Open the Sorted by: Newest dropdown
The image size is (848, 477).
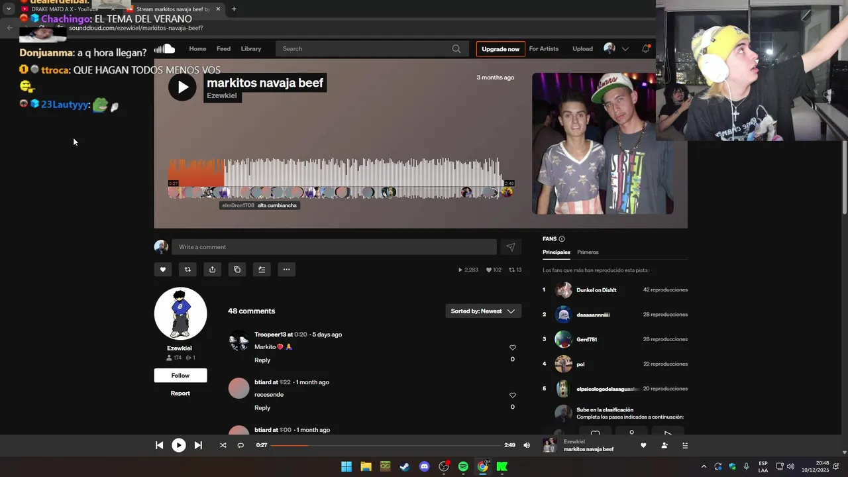483,311
